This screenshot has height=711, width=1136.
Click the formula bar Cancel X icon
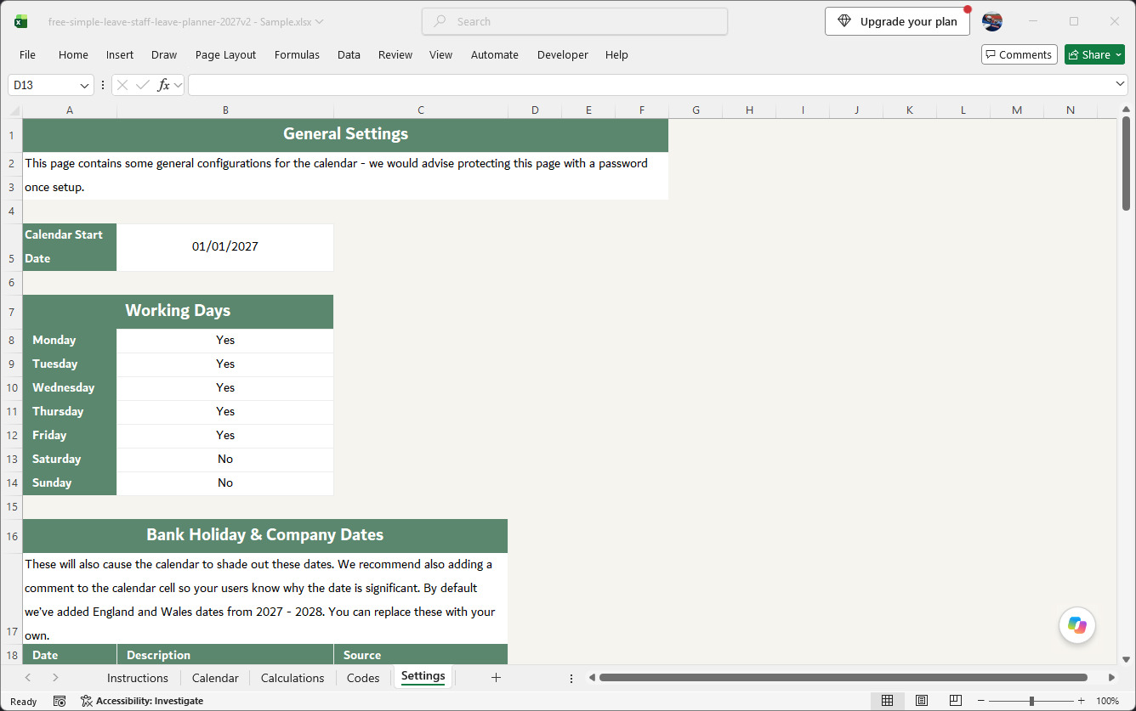click(122, 85)
